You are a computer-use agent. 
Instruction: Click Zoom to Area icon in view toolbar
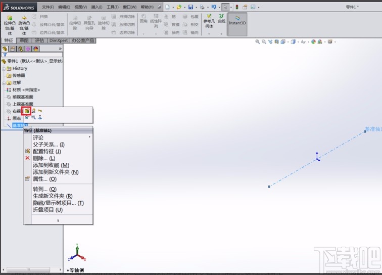tap(264, 42)
